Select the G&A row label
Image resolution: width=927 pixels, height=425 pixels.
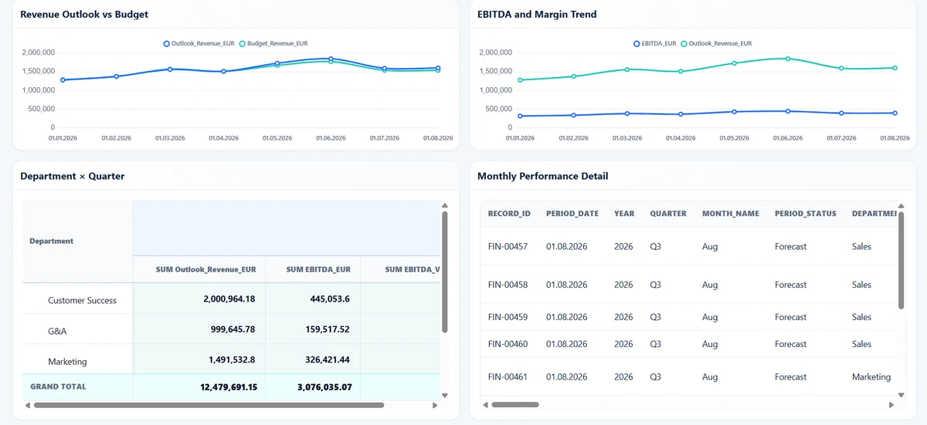click(57, 331)
